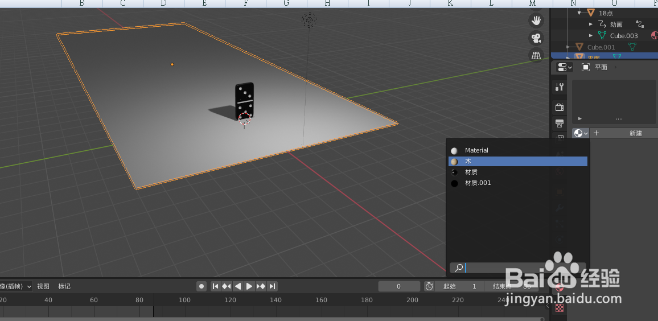Click the dark glossy sphere icon beside 材质
This screenshot has height=321, width=658.
coord(454,172)
